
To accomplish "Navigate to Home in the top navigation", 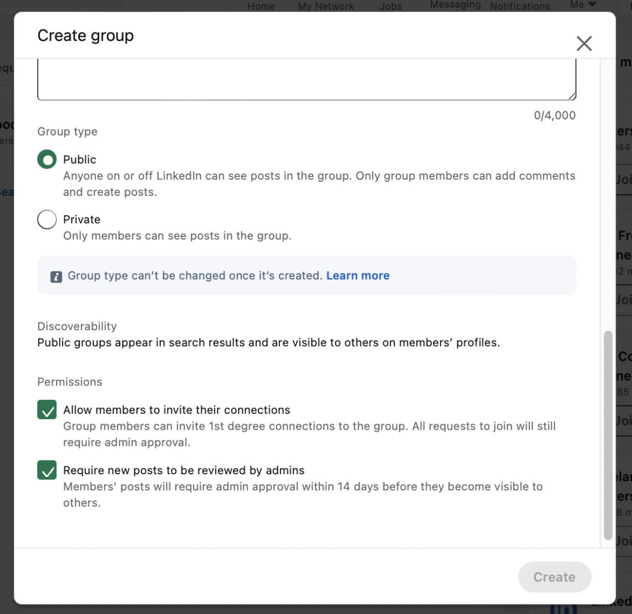I will pos(261,6).
